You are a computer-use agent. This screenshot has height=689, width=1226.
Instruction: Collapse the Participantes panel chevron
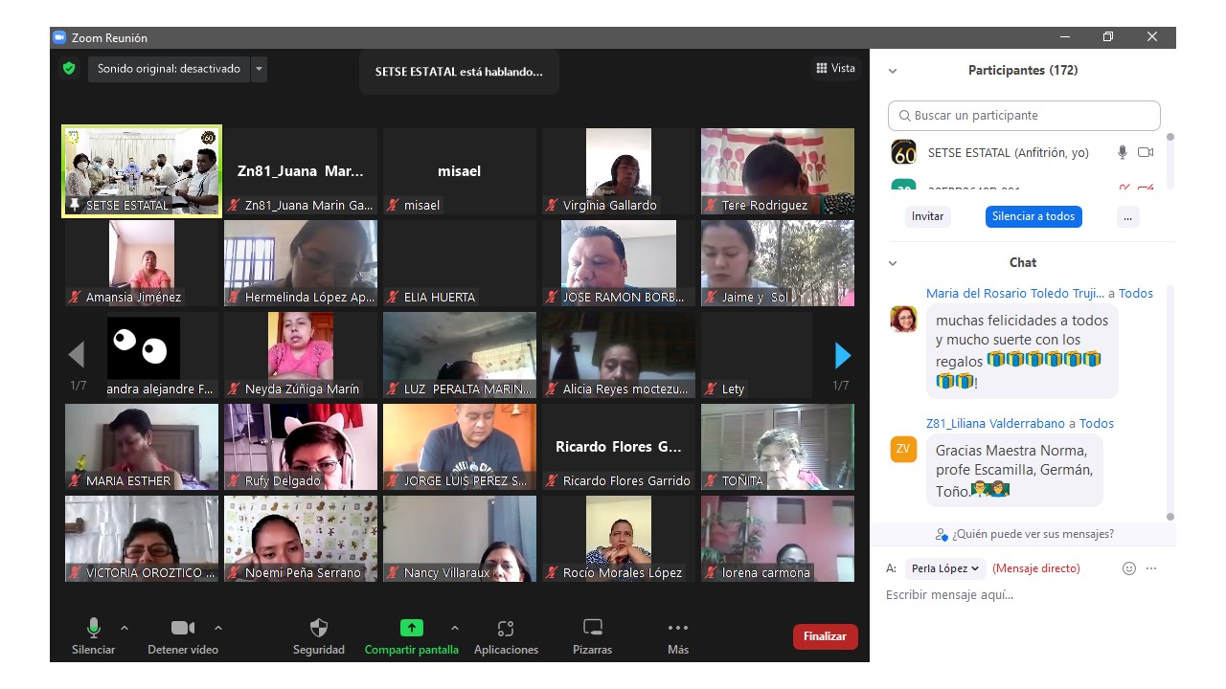[x=893, y=71]
